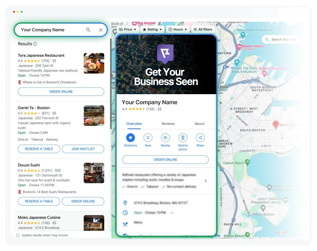Click the Share icon

[x=200, y=138]
